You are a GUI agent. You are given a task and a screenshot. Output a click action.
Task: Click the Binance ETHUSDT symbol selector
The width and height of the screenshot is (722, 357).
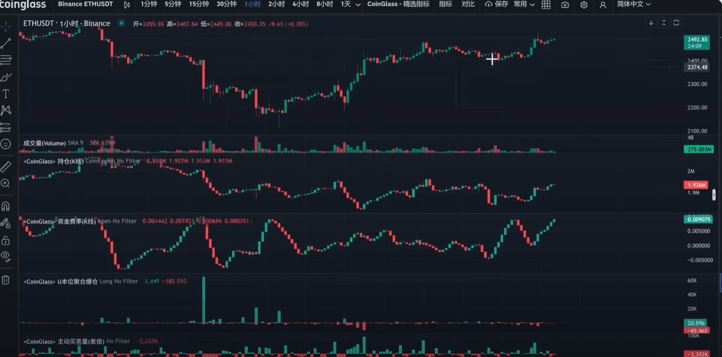[85, 4]
